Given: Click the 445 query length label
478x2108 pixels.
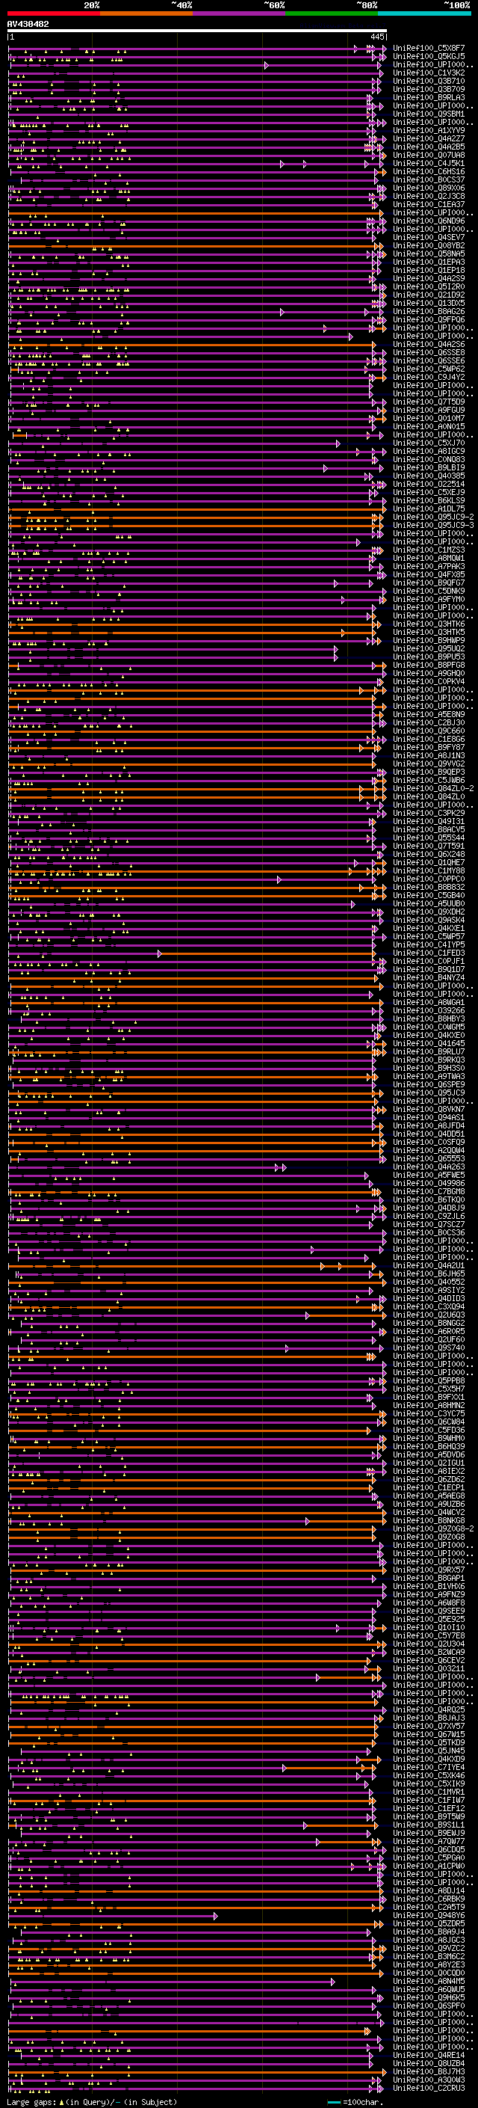Looking at the screenshot, I should pos(376,37).
